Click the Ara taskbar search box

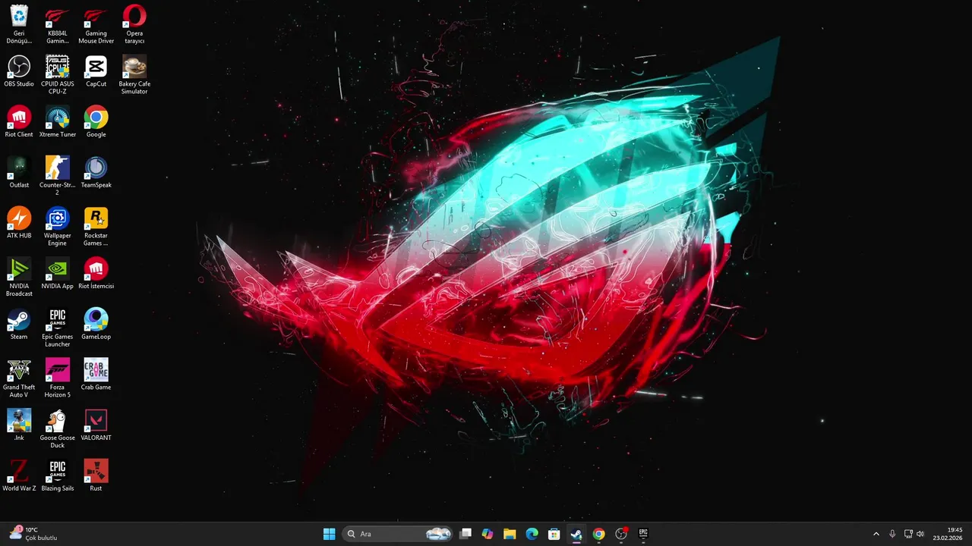click(398, 534)
